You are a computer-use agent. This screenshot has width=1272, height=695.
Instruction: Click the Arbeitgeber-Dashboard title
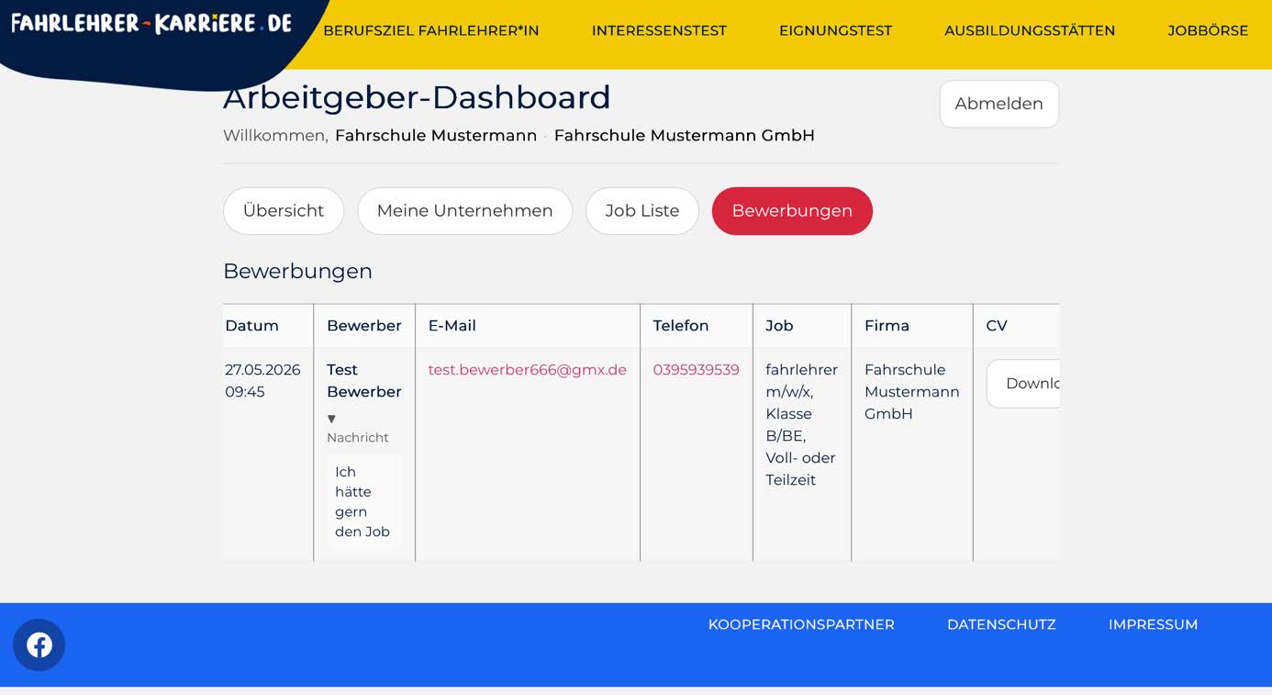[417, 97]
